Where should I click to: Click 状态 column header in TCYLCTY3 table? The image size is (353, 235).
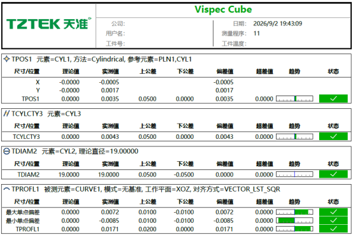[x=333, y=126]
